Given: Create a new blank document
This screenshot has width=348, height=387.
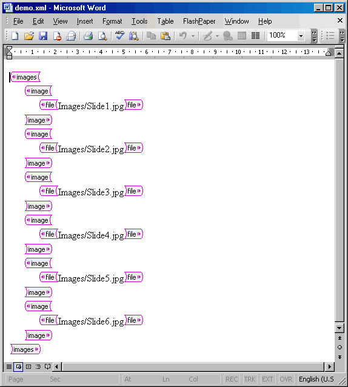Looking at the screenshot, I should coord(15,36).
